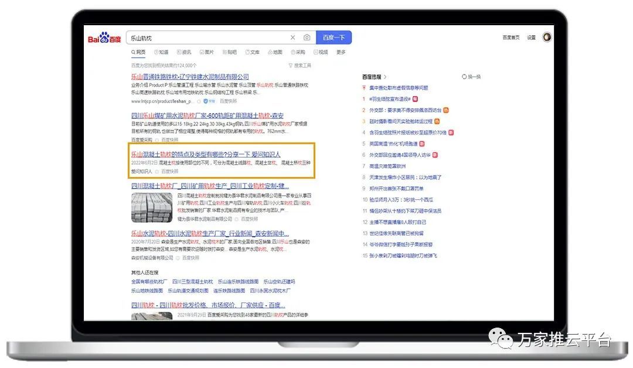Click the shield icon under the first result

(205, 101)
